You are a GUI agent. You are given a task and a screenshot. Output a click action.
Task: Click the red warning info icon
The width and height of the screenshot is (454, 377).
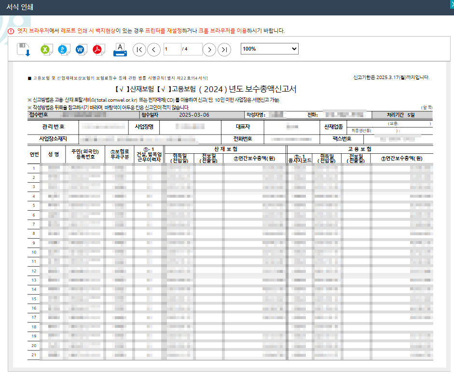click(x=11, y=31)
